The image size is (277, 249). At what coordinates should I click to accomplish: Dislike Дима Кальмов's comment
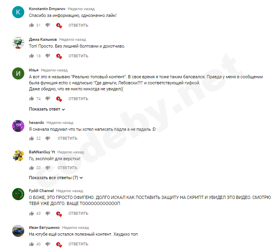(x=48, y=56)
